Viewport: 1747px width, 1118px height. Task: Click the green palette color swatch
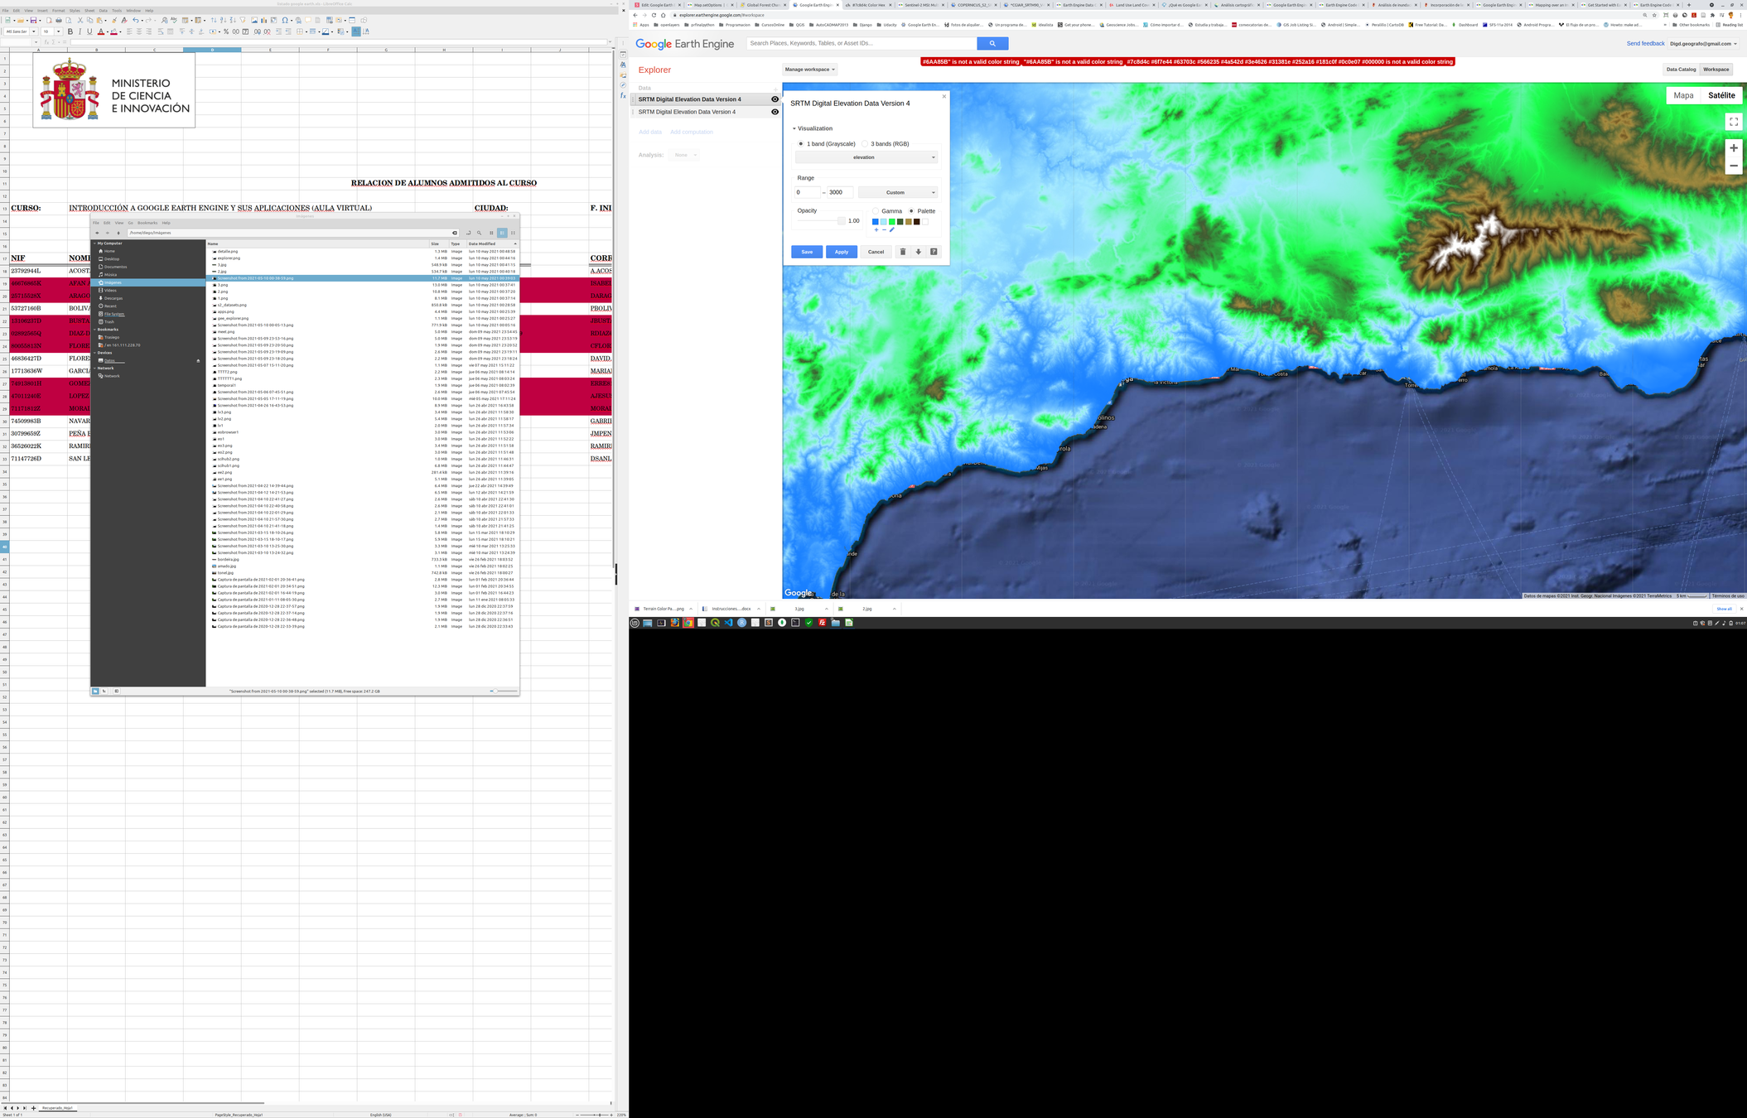pos(892,222)
